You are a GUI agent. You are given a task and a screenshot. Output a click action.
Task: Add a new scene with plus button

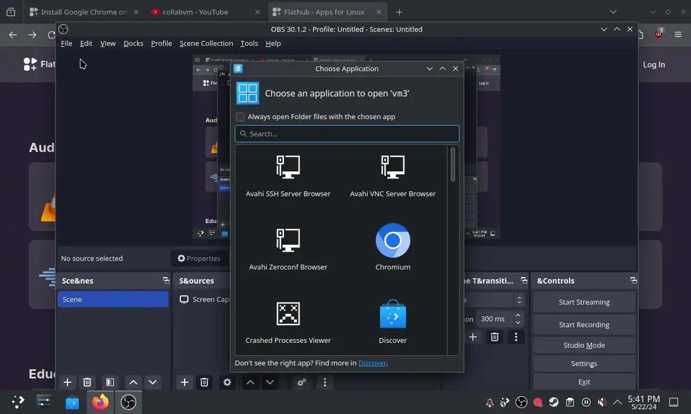[x=67, y=382]
